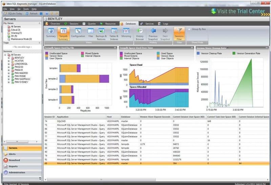The height and width of the screenshot is (185, 271).
Task: Collapse the My Views section
Action: tap(39, 23)
